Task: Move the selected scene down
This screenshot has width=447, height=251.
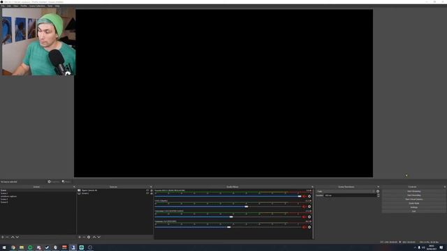Action: point(17,237)
